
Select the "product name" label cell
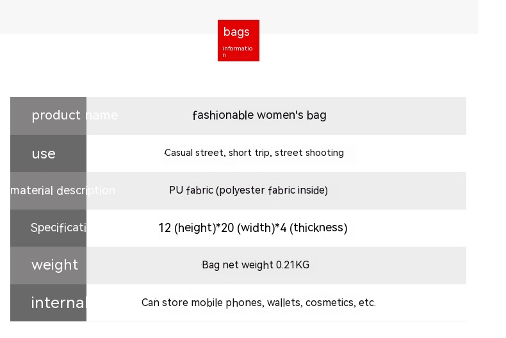click(49, 116)
